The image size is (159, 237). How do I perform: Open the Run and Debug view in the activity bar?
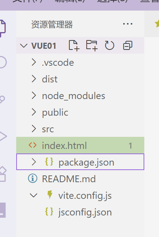pyautogui.click(x=3, y=136)
